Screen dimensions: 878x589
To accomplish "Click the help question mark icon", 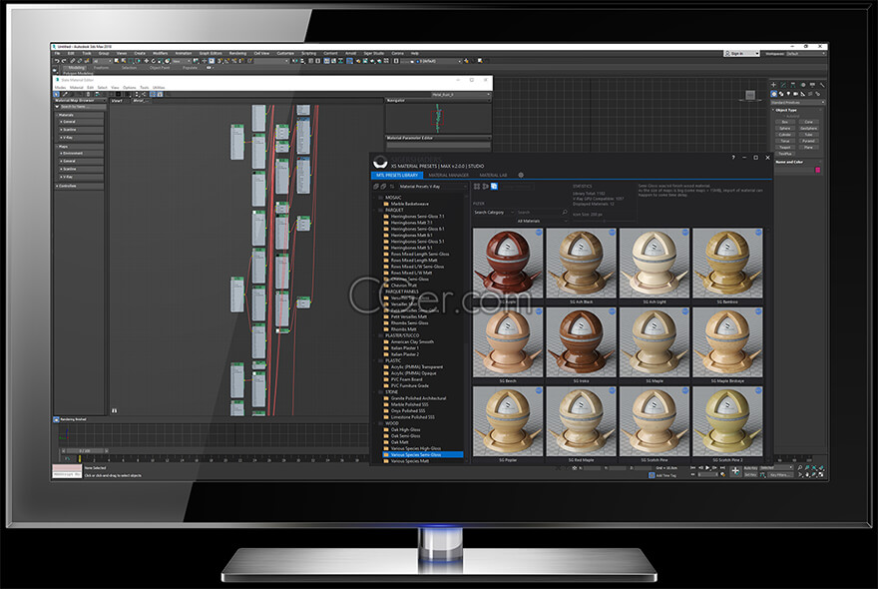I will [x=732, y=158].
